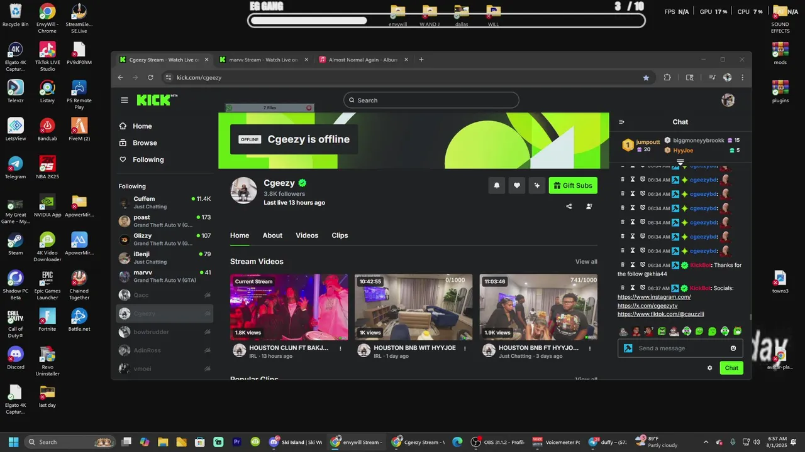The width and height of the screenshot is (805, 452).
Task: Click the share icon below Gift Subs
Action: (x=569, y=206)
